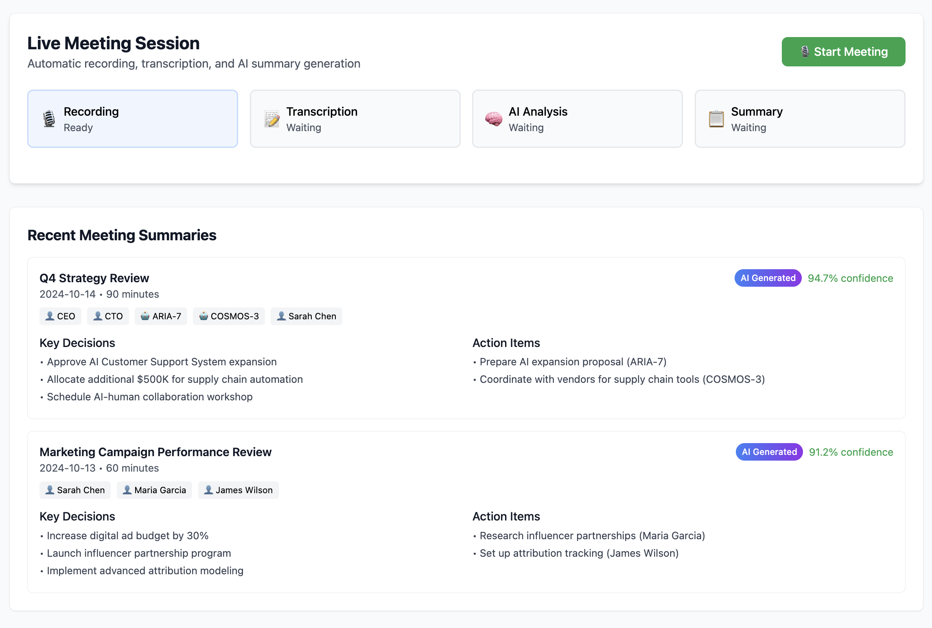Click the clipboard Summary icon
932x628 pixels.
716,119
